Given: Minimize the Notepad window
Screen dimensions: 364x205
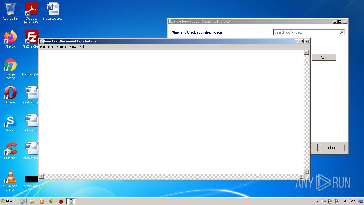Looking at the screenshot, I should tap(297, 41).
